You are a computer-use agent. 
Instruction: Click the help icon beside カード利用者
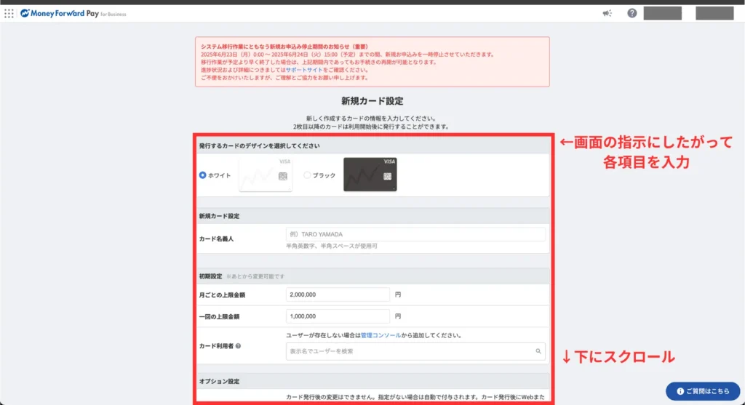tap(239, 345)
